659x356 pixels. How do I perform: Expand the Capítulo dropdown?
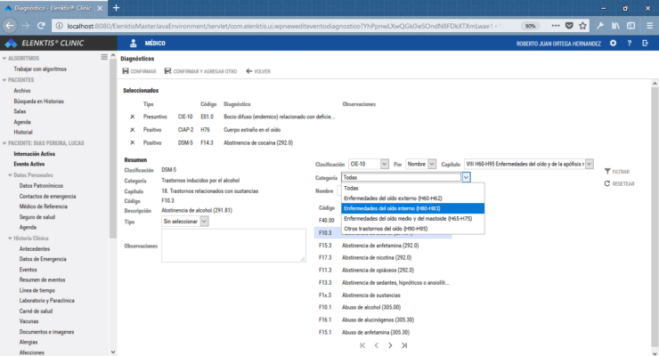coord(588,164)
